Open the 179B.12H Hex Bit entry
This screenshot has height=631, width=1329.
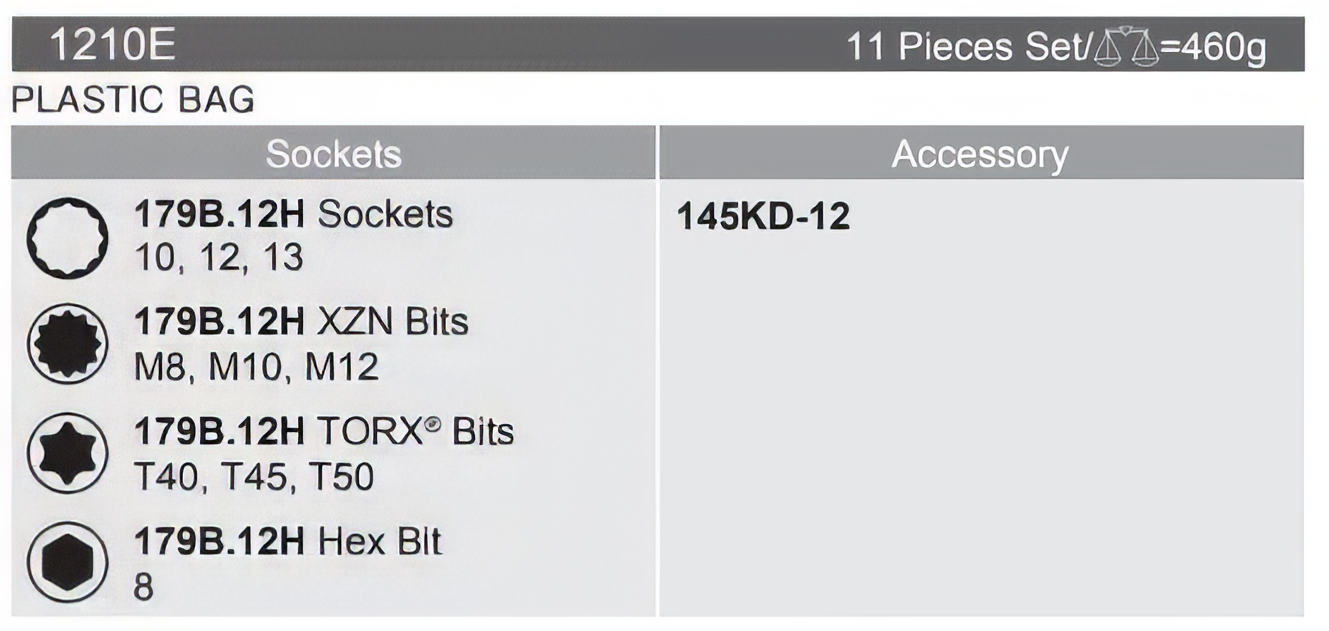point(287,542)
